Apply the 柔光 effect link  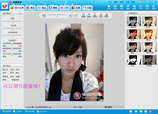(12, 77)
